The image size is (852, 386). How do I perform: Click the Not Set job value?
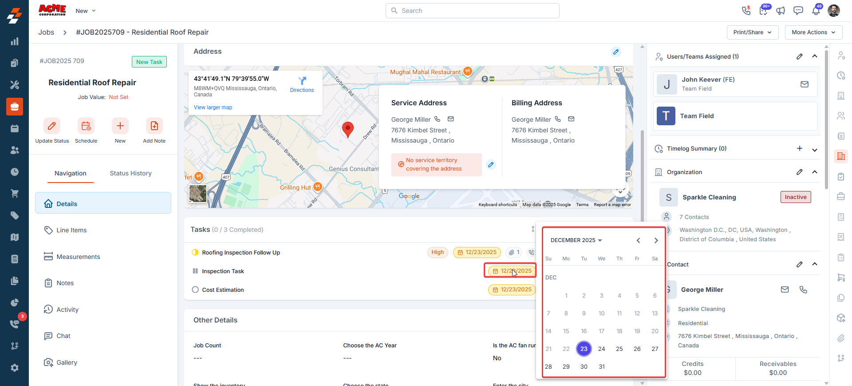pyautogui.click(x=118, y=97)
